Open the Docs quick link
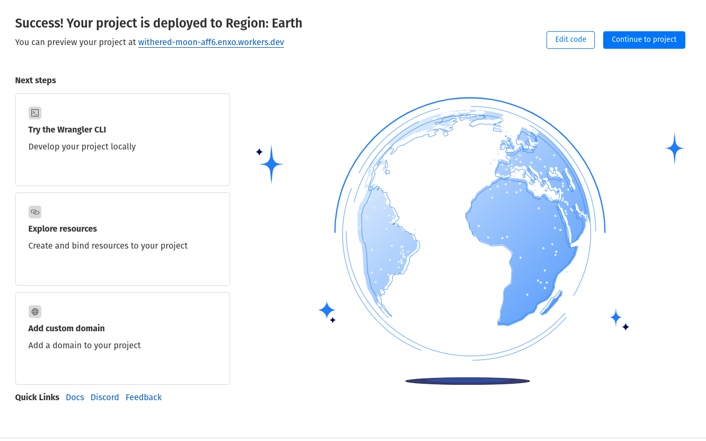706x441 pixels. click(75, 397)
